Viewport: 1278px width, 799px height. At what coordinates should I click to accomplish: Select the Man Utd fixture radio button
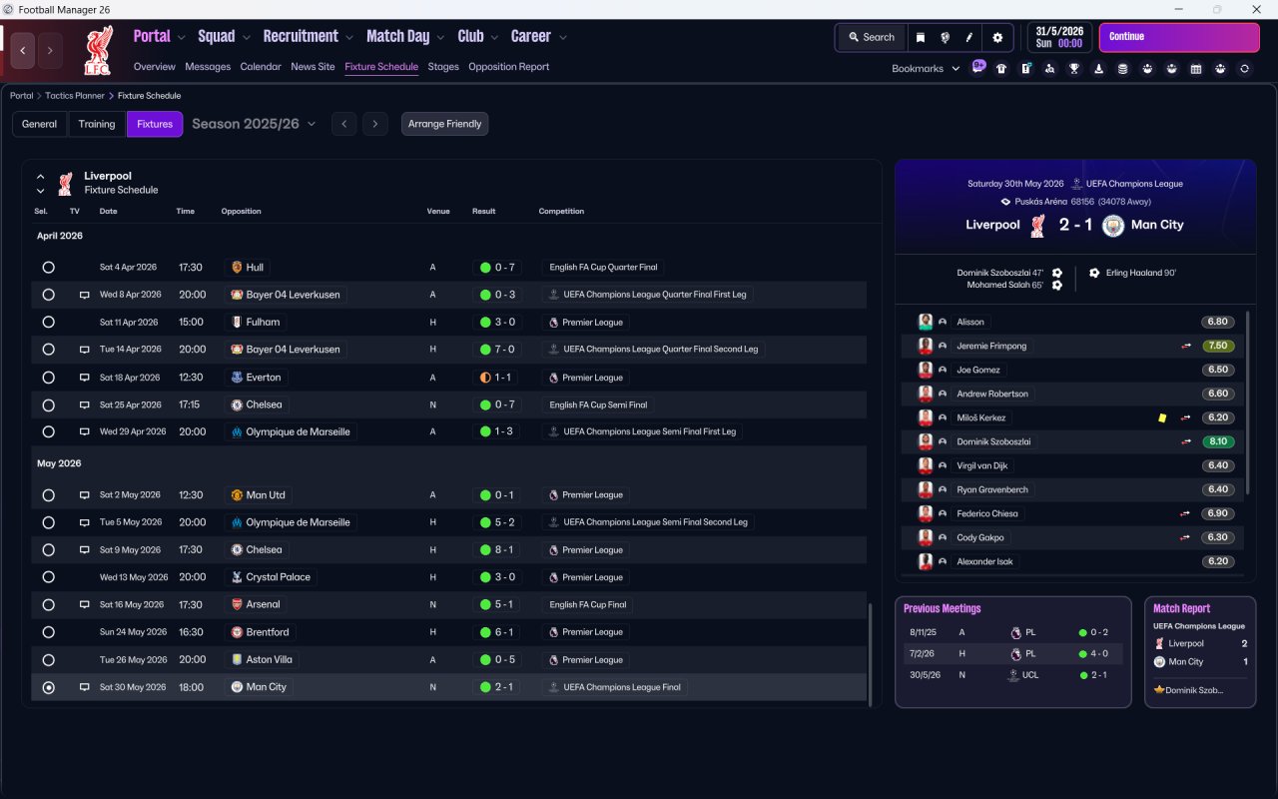pos(48,495)
